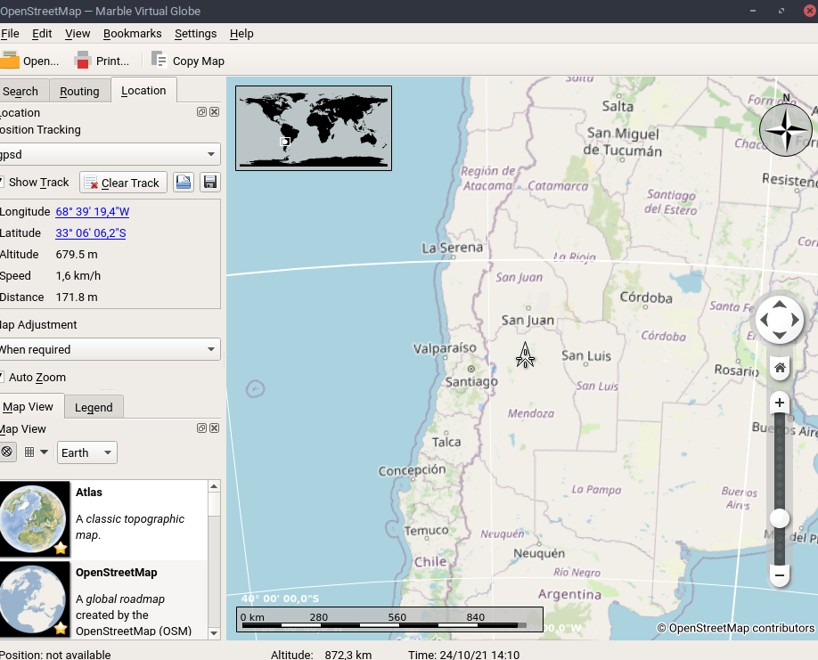Image resolution: width=818 pixels, height=660 pixels.
Task: Open a saved track file icon
Action: [184, 183]
